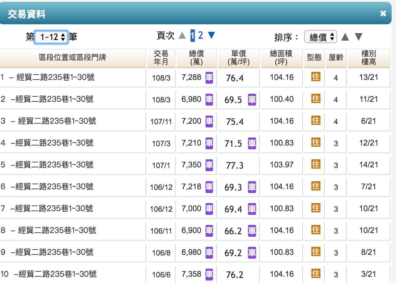Click the 住 type icon in row 2
Image resolution: width=396 pixels, height=283 pixels.
[316, 98]
